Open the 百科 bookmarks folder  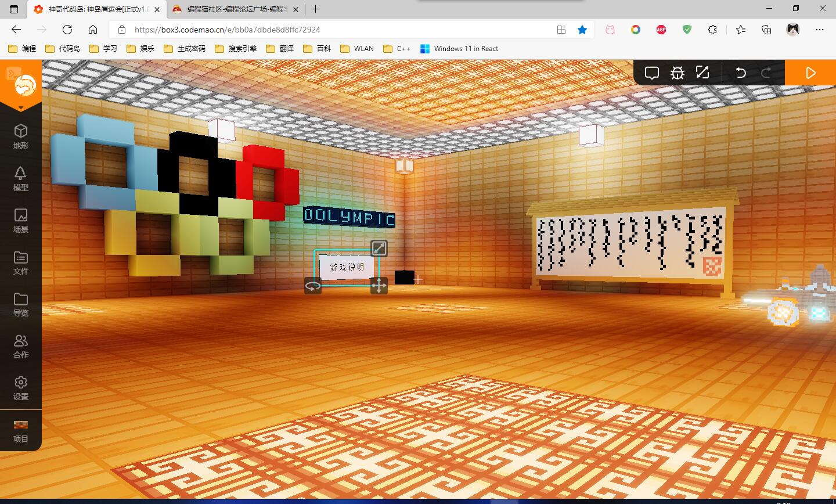click(317, 49)
